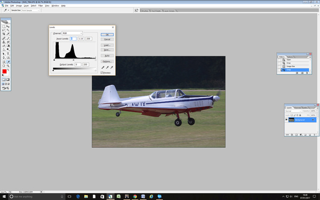Expand the Sample Size dropdown
The height and width of the screenshot is (200, 320).
coord(30,10)
